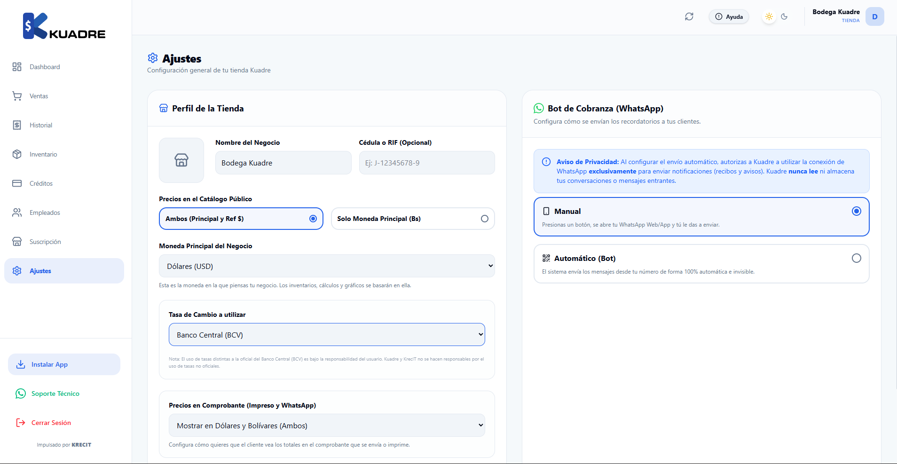Click the Ayuda help button
The height and width of the screenshot is (464, 897).
[x=729, y=16]
